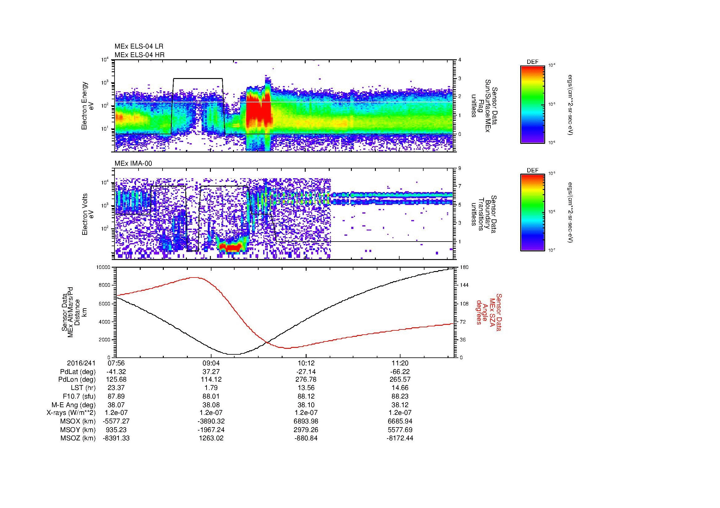Click the time tick label '07:56'
The width and height of the screenshot is (720, 508).
tap(116, 363)
